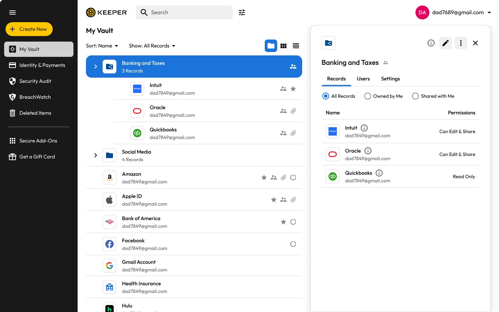View Intuit record info in panel
The image size is (499, 312).
click(364, 128)
